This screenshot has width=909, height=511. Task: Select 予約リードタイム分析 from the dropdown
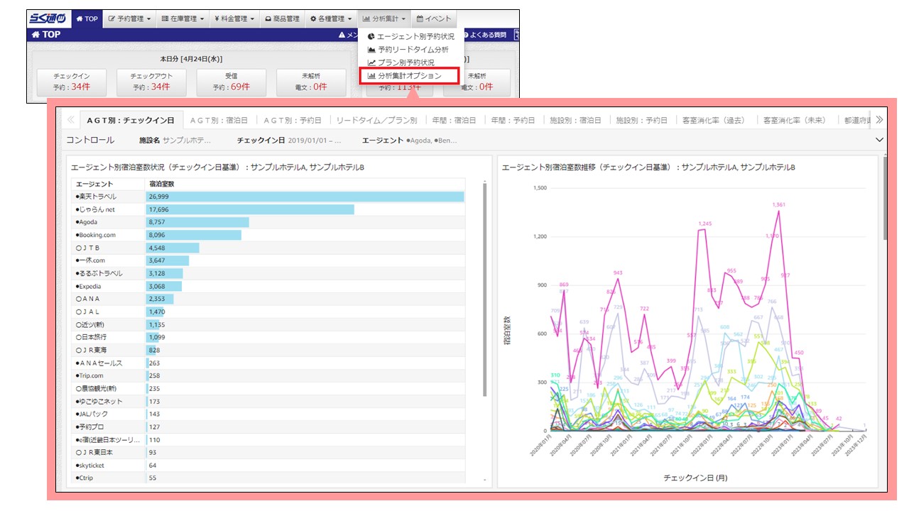click(408, 50)
